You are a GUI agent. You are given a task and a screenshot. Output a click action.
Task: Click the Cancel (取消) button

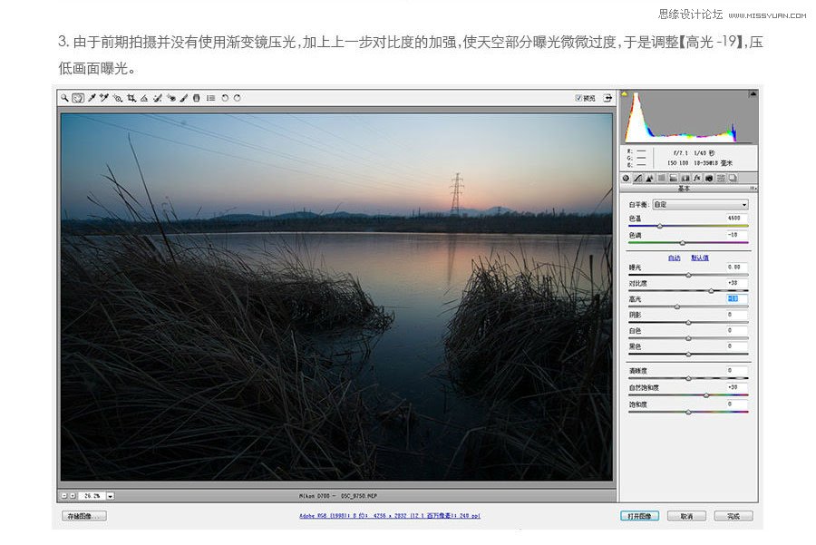coord(687,516)
